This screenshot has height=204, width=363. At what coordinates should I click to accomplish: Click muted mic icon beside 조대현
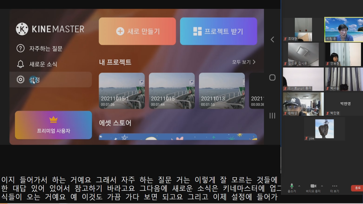coord(286,39)
